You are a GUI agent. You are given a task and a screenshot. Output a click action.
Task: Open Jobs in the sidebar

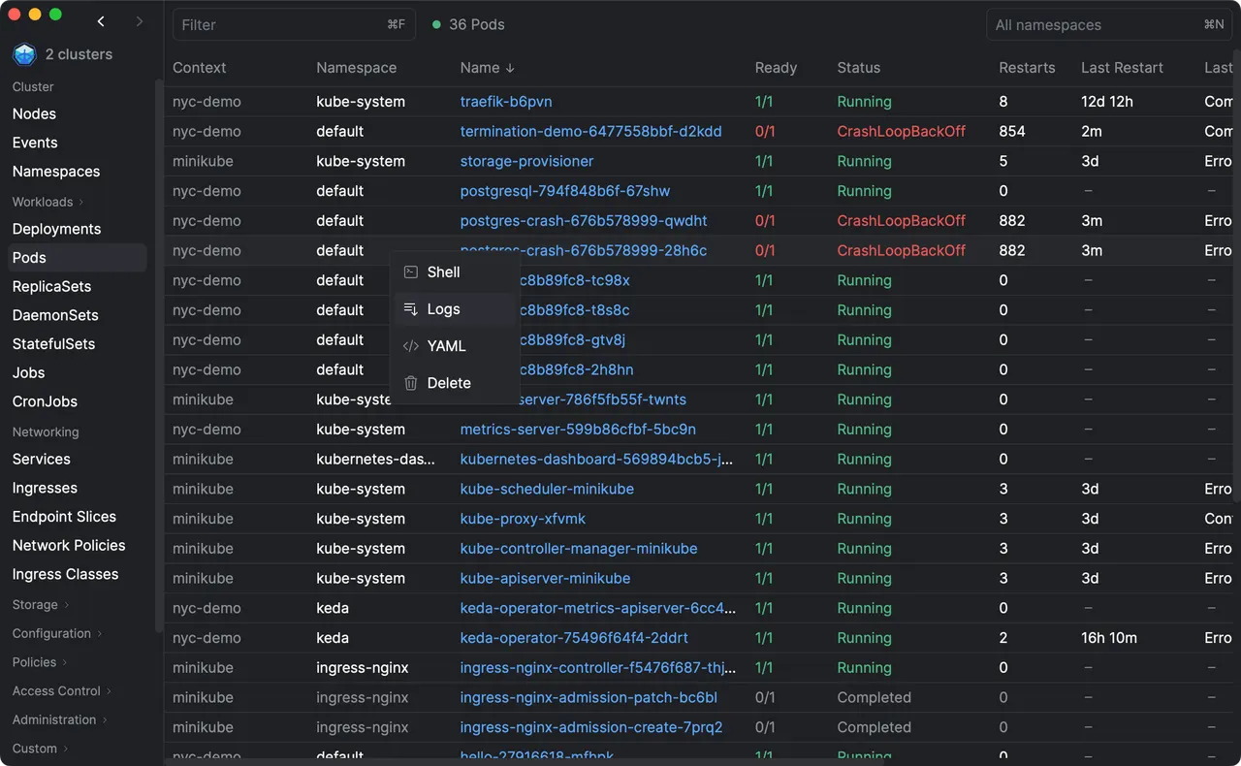tap(28, 373)
